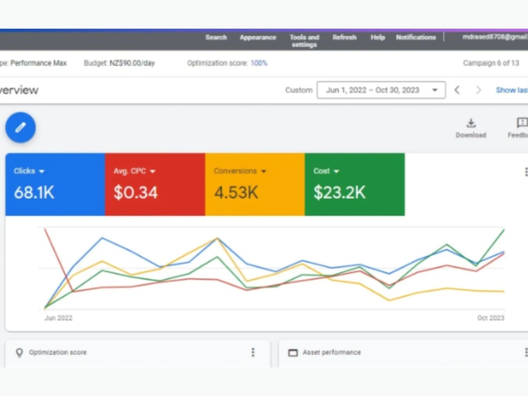This screenshot has width=528, height=396.
Task: Expand the Conversions metric dropdown
Action: 263,172
